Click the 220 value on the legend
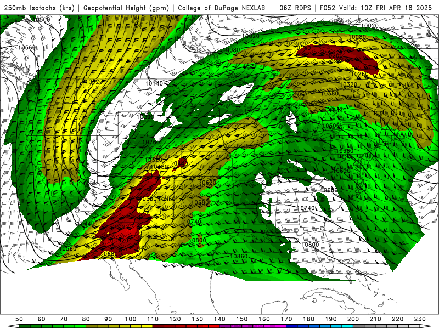Image resolution: width=439 pixels, height=329 pixels. click(397, 319)
